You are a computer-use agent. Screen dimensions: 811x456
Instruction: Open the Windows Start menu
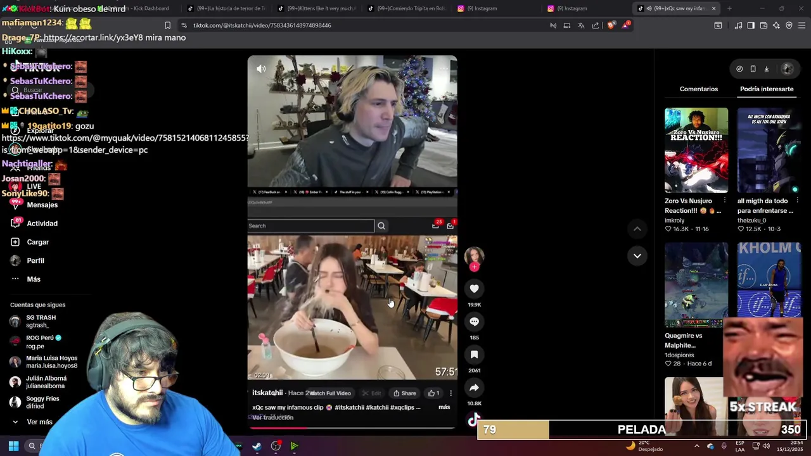13,446
